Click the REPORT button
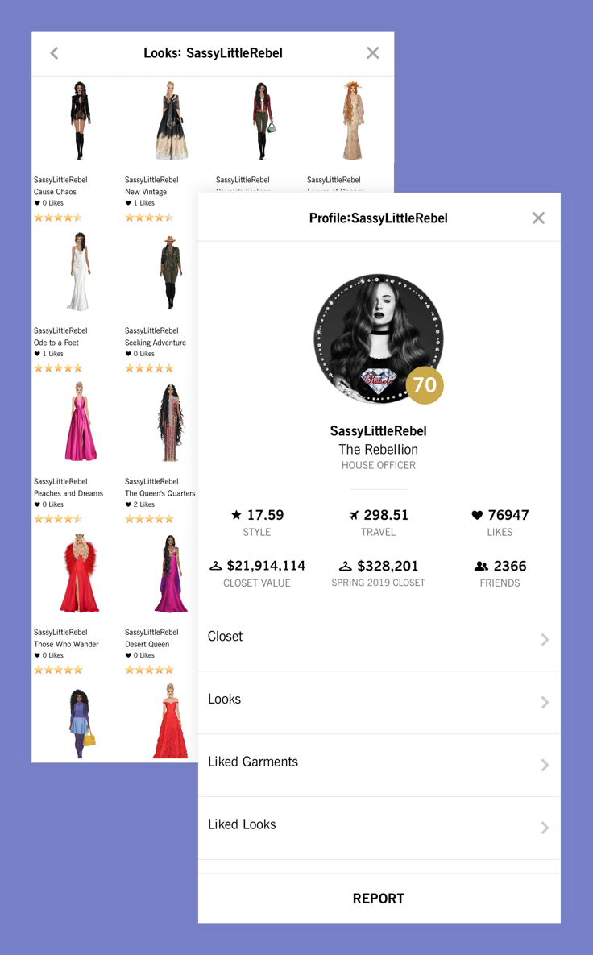 pyautogui.click(x=379, y=899)
